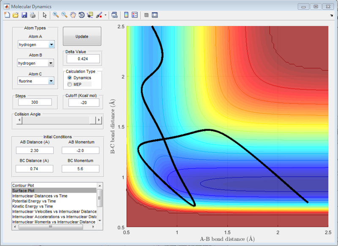The width and height of the screenshot is (338, 246).
Task: Click the New Figure toolbar icon
Action: (7, 15)
